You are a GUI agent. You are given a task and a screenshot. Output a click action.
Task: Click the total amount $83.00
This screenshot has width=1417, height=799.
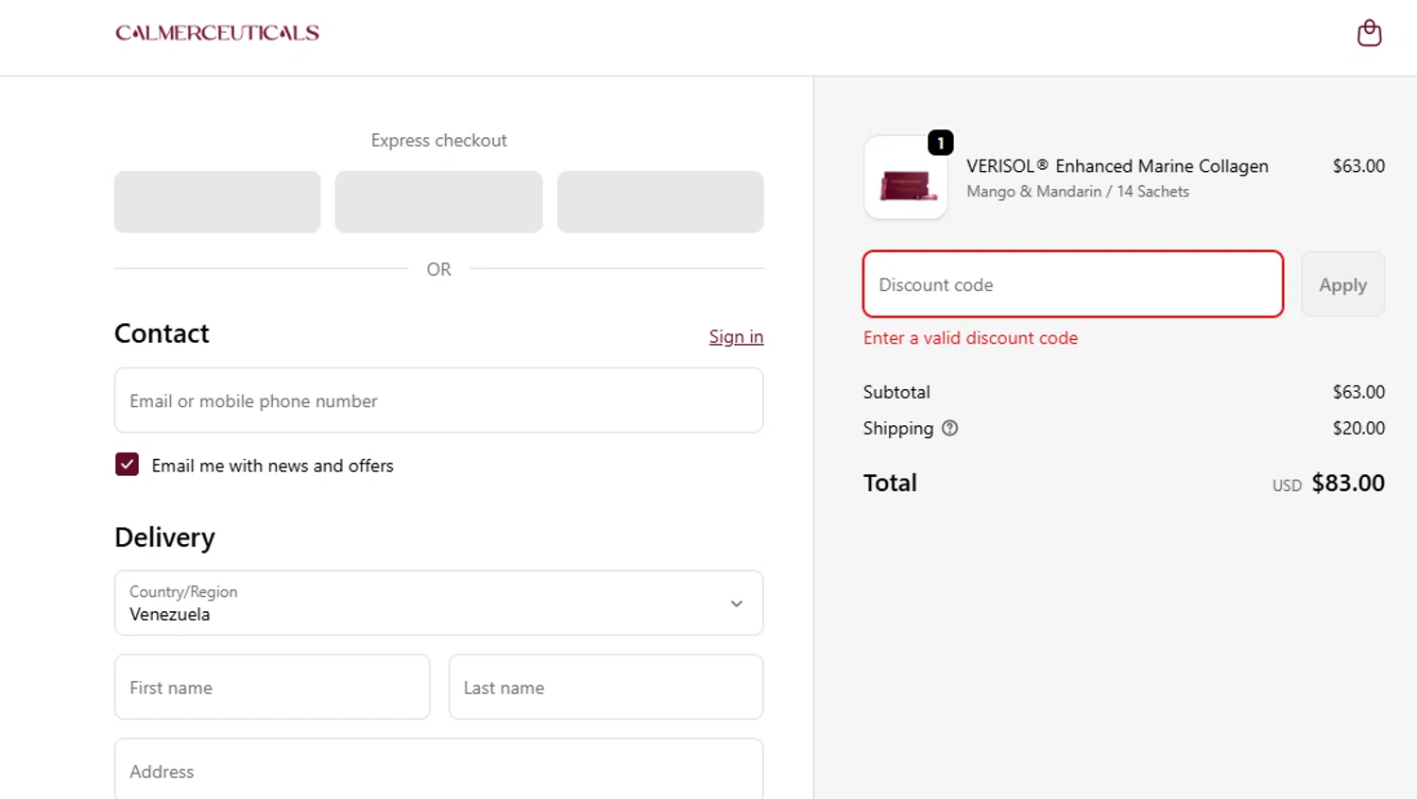pos(1348,484)
